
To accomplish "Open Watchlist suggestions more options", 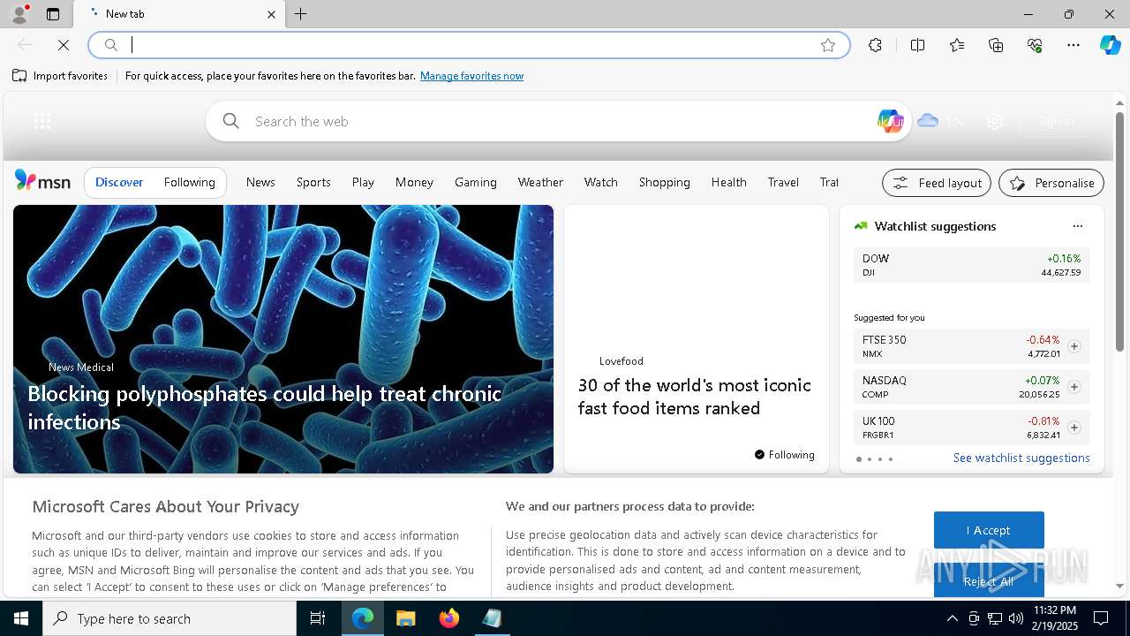I will [1077, 226].
